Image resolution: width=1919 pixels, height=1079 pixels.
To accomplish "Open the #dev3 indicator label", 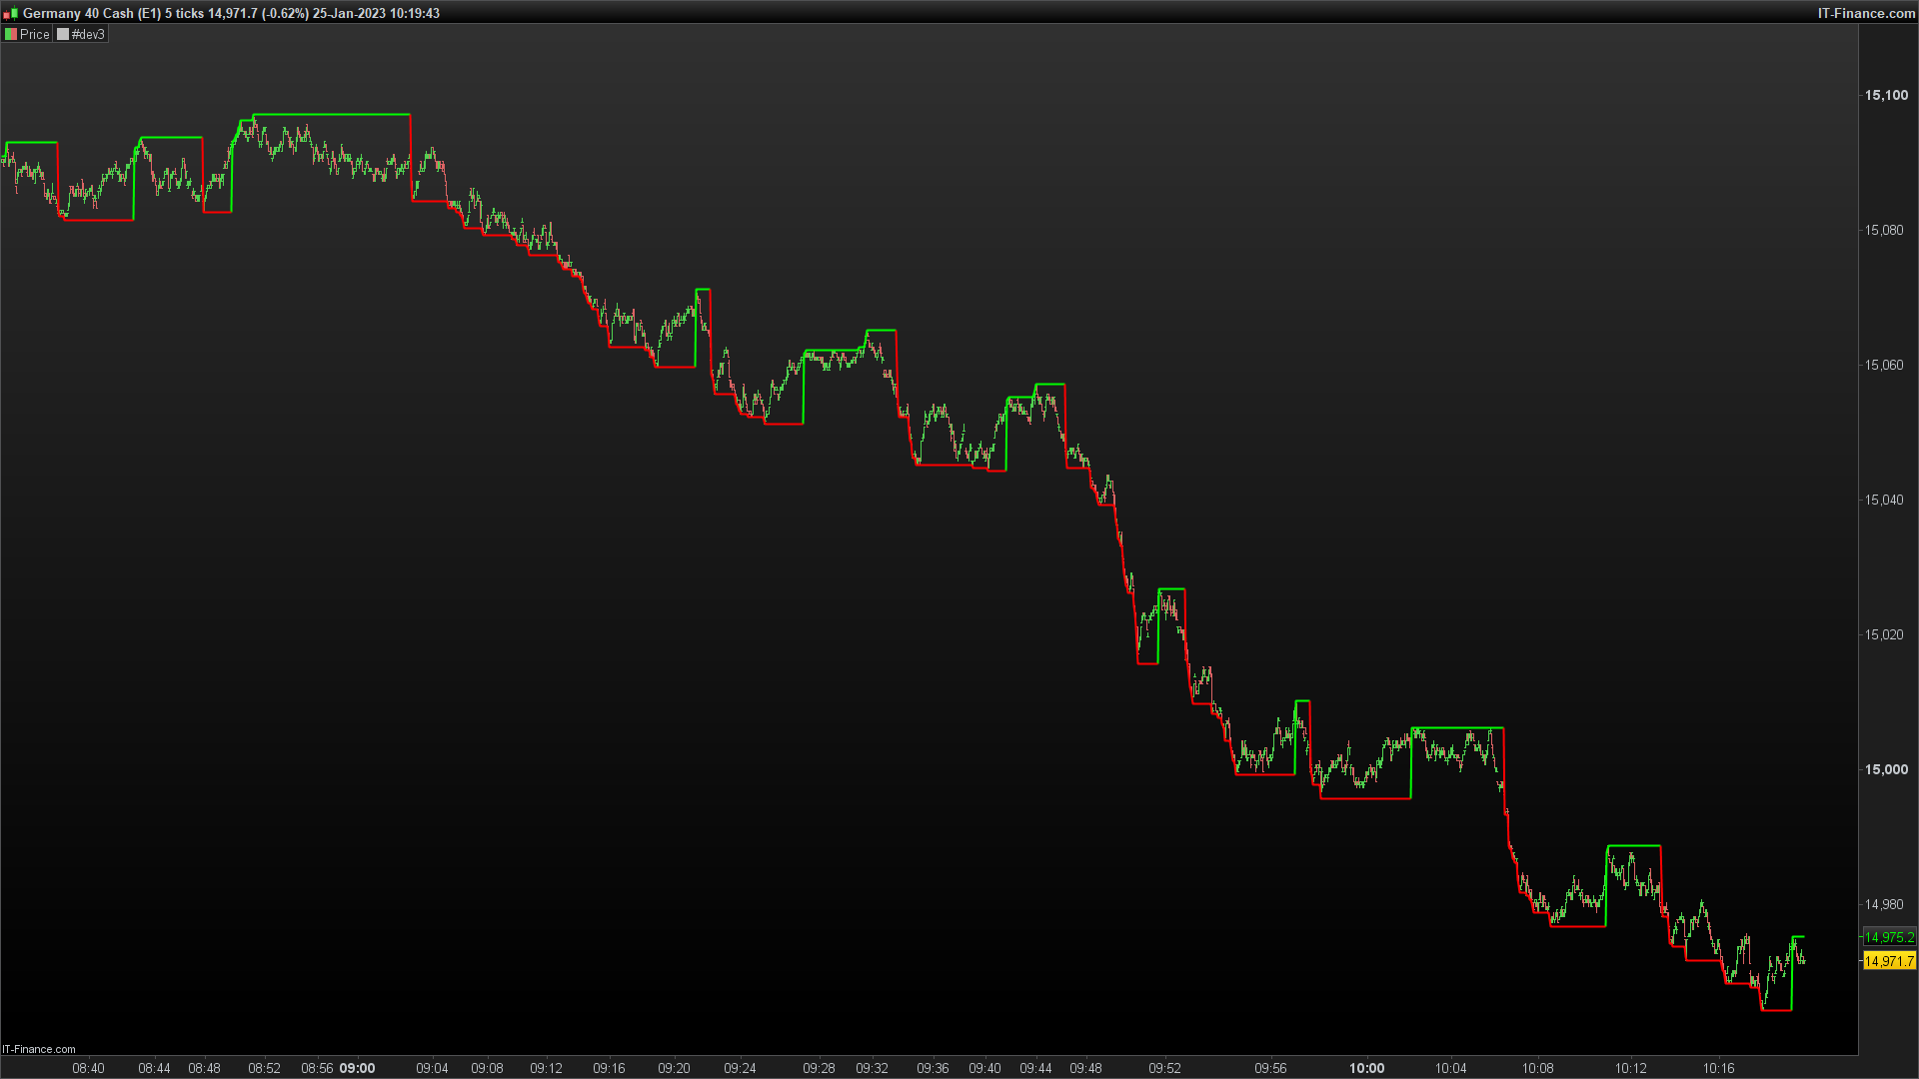I will tap(88, 34).
